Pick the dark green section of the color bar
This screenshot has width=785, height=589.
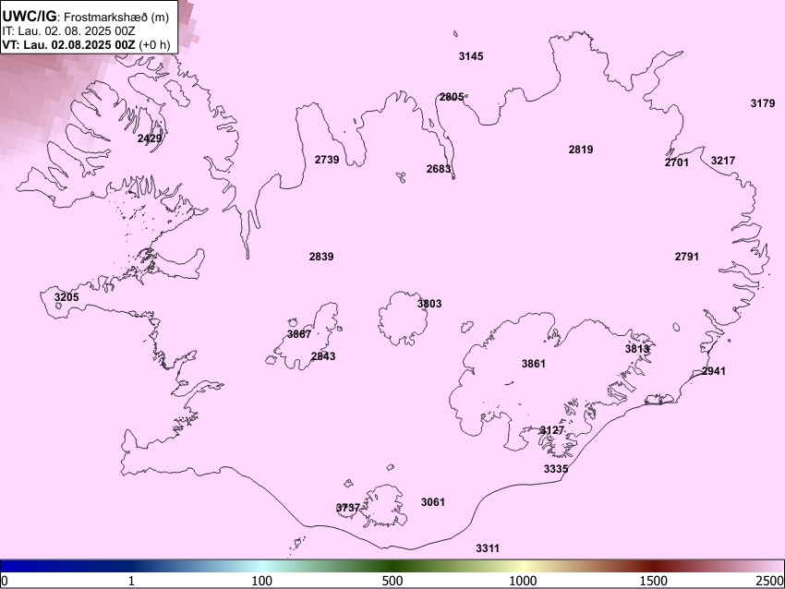point(392,566)
